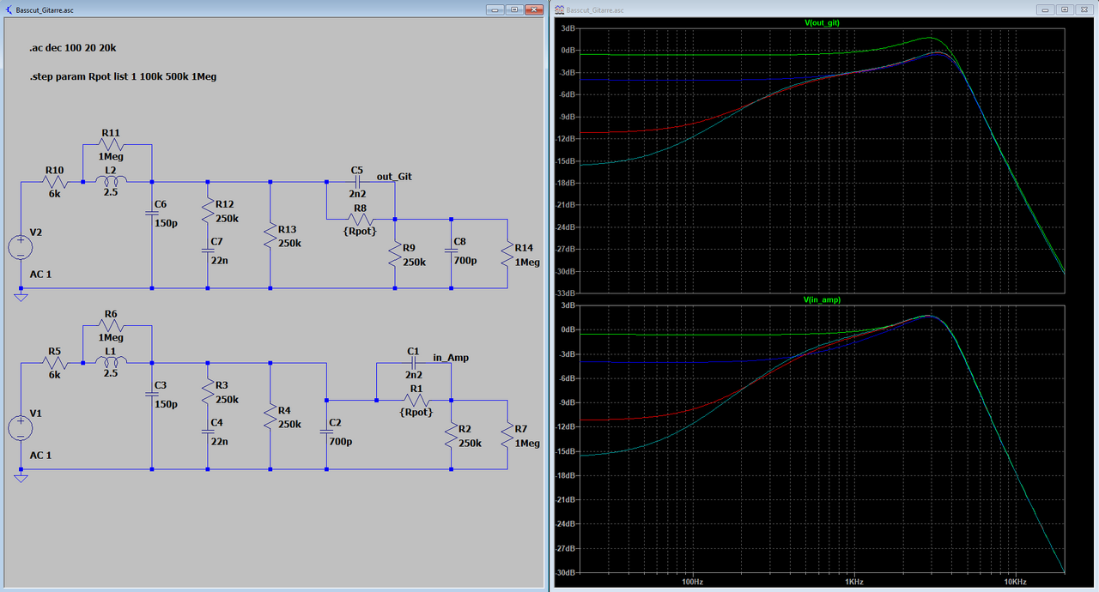Click the AC 1 value under V2

click(x=40, y=275)
